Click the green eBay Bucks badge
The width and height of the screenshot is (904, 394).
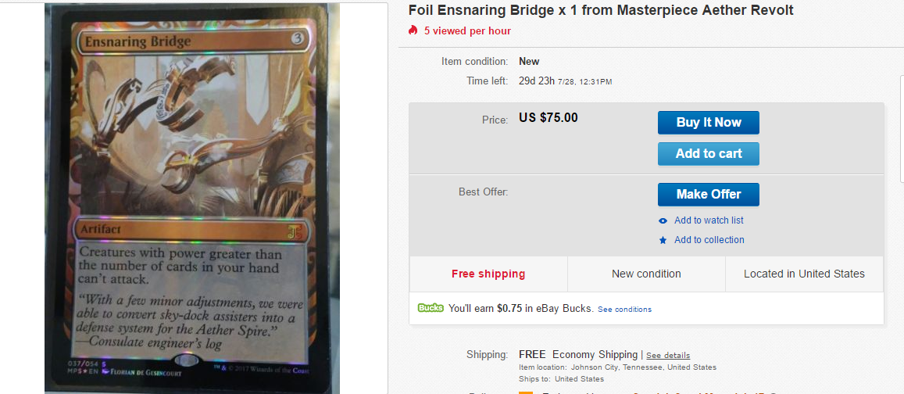pos(431,308)
